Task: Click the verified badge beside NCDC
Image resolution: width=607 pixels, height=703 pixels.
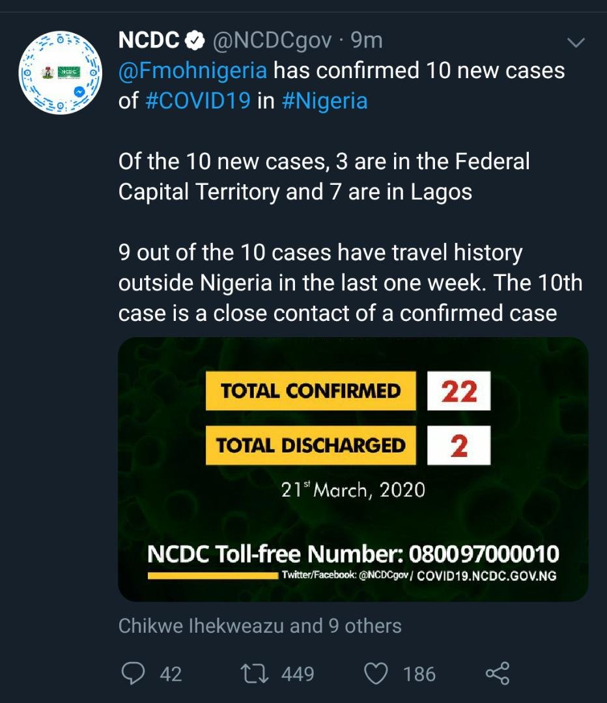Action: (194, 41)
